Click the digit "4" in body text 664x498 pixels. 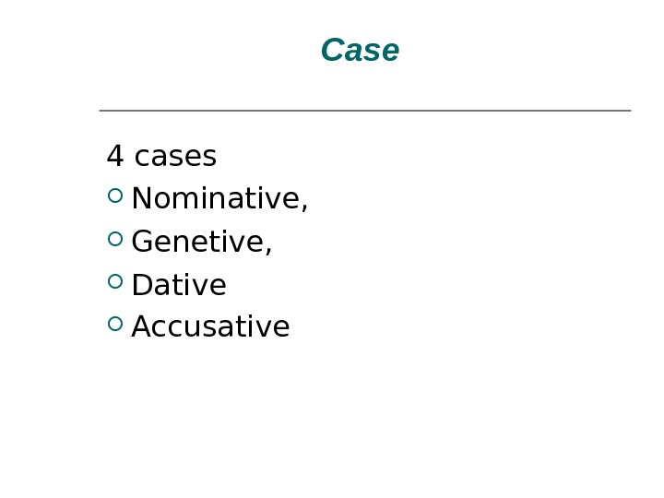(x=115, y=157)
